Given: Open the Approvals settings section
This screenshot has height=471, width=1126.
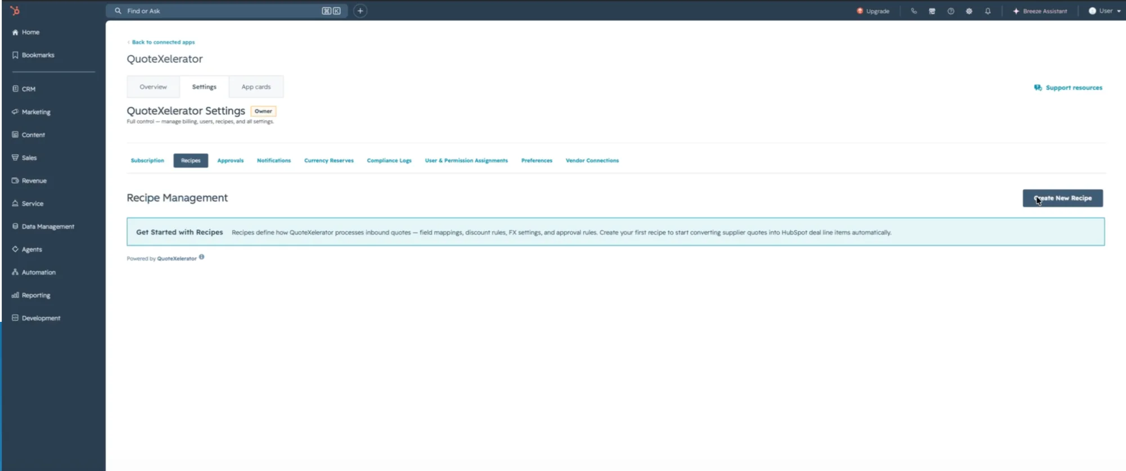Looking at the screenshot, I should point(230,160).
